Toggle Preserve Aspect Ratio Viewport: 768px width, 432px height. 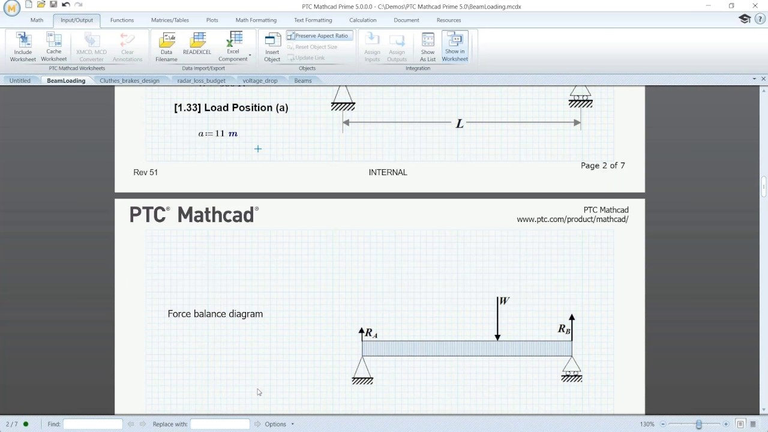click(x=319, y=35)
